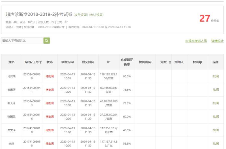Viewport: 226px width, 149px height.
Task: Click 待批阅 status for 马兴瑞
Action: (x=49, y=76)
